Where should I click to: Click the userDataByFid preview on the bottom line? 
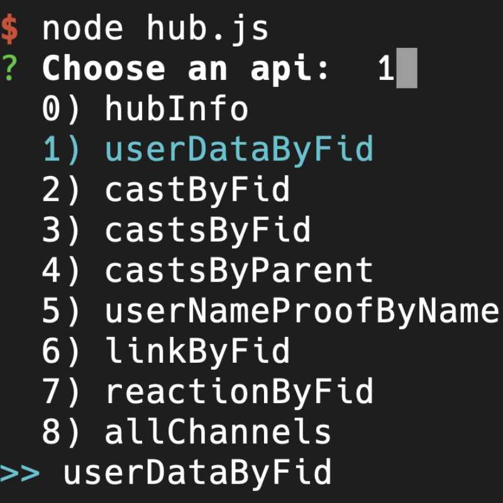click(197, 472)
